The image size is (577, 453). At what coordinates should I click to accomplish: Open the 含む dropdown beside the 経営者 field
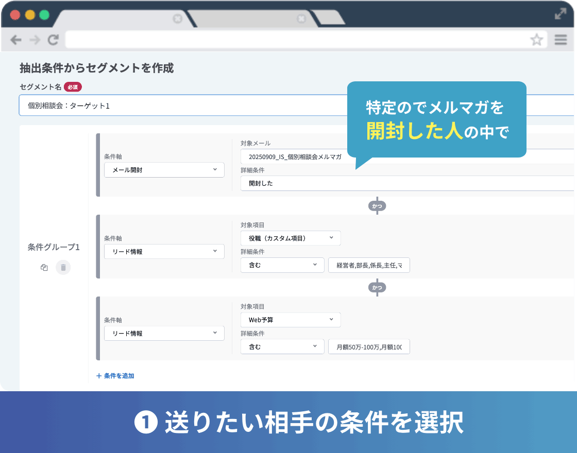282,265
